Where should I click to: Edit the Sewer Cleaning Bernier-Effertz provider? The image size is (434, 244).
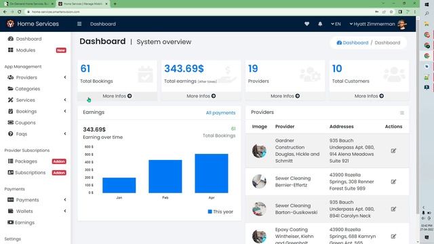[393, 182]
